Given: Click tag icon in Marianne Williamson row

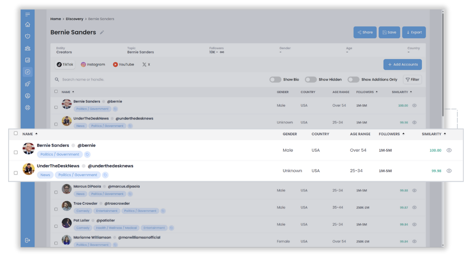Looking at the screenshot, I should pos(115,245).
